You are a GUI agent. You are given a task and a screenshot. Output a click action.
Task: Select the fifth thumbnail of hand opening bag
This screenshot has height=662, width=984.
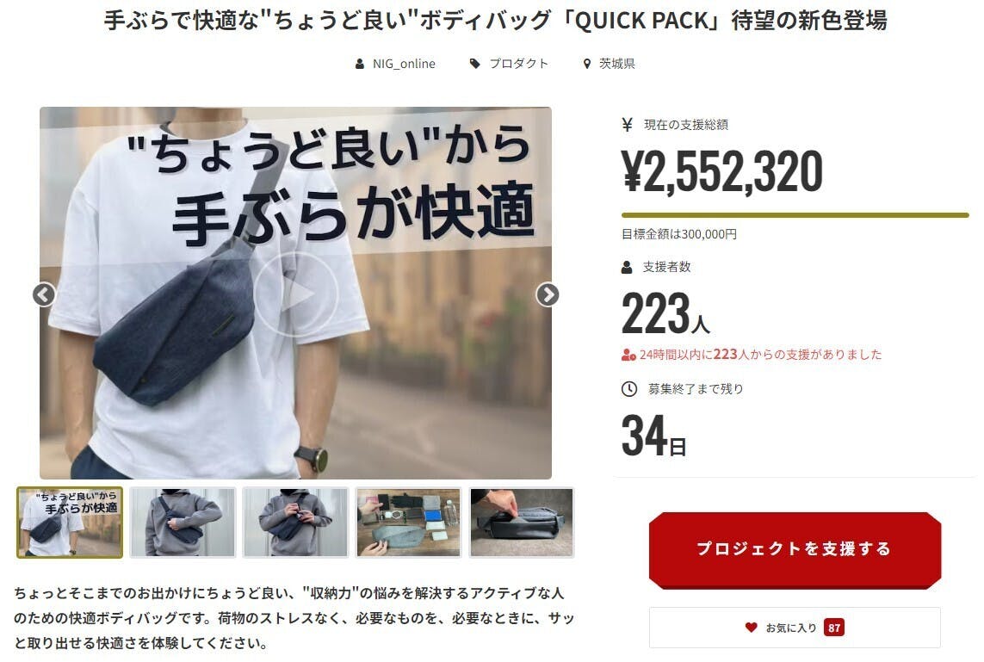[522, 523]
